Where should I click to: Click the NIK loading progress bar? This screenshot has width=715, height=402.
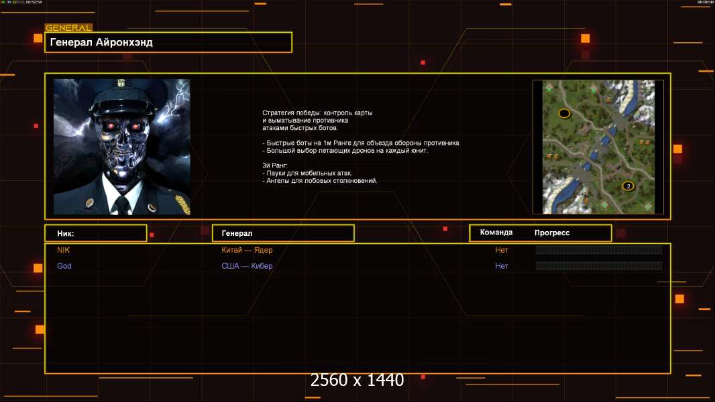coord(599,249)
